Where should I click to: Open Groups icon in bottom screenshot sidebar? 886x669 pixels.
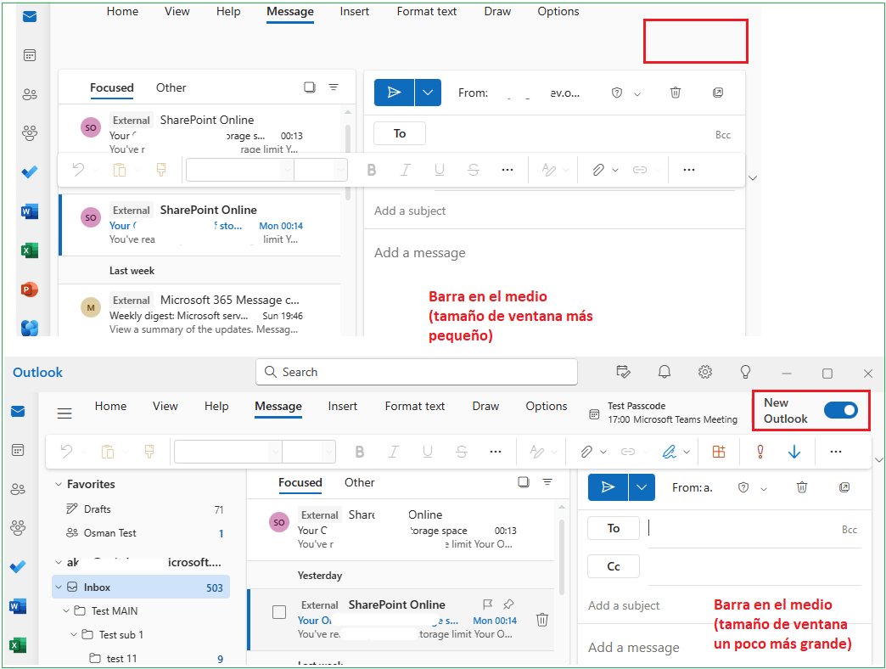[18, 528]
